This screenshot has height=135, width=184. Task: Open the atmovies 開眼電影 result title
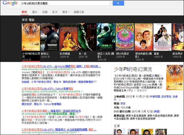tap(61, 66)
